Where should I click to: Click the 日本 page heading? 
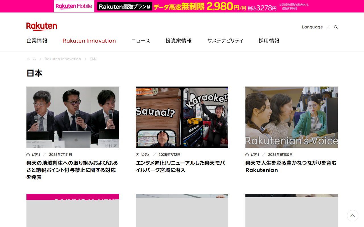[x=34, y=73]
